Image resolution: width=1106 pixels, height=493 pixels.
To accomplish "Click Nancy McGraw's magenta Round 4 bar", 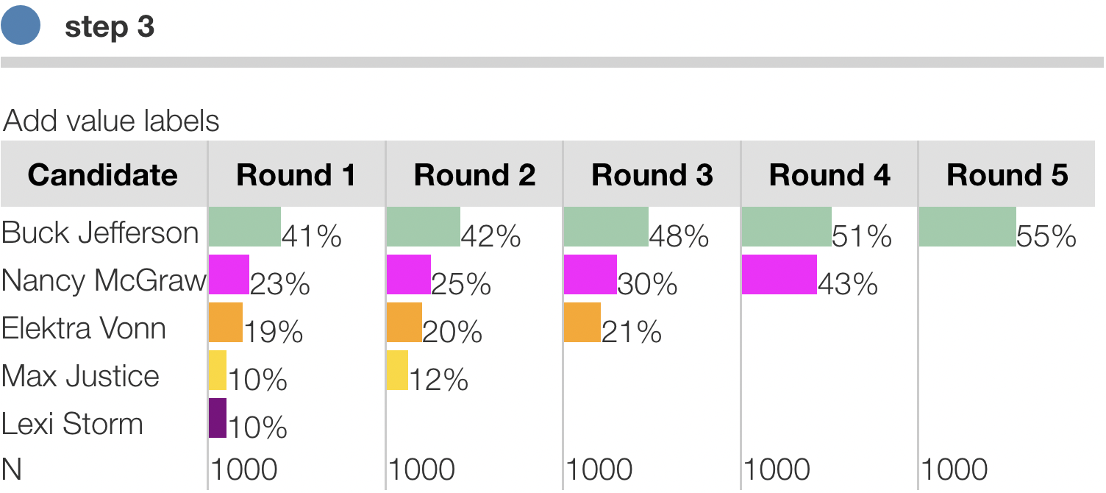I will (779, 274).
